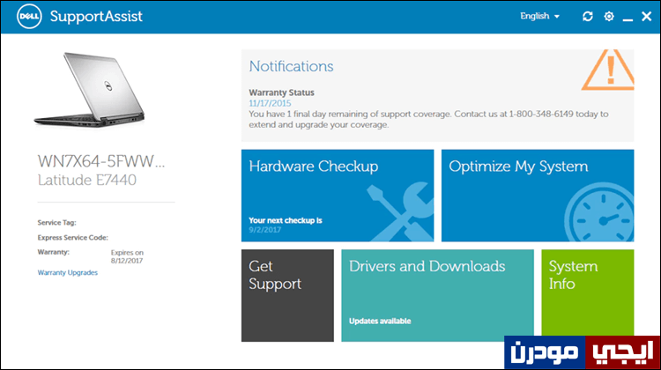The width and height of the screenshot is (661, 370).
Task: Open settings gear icon
Action: [609, 17]
